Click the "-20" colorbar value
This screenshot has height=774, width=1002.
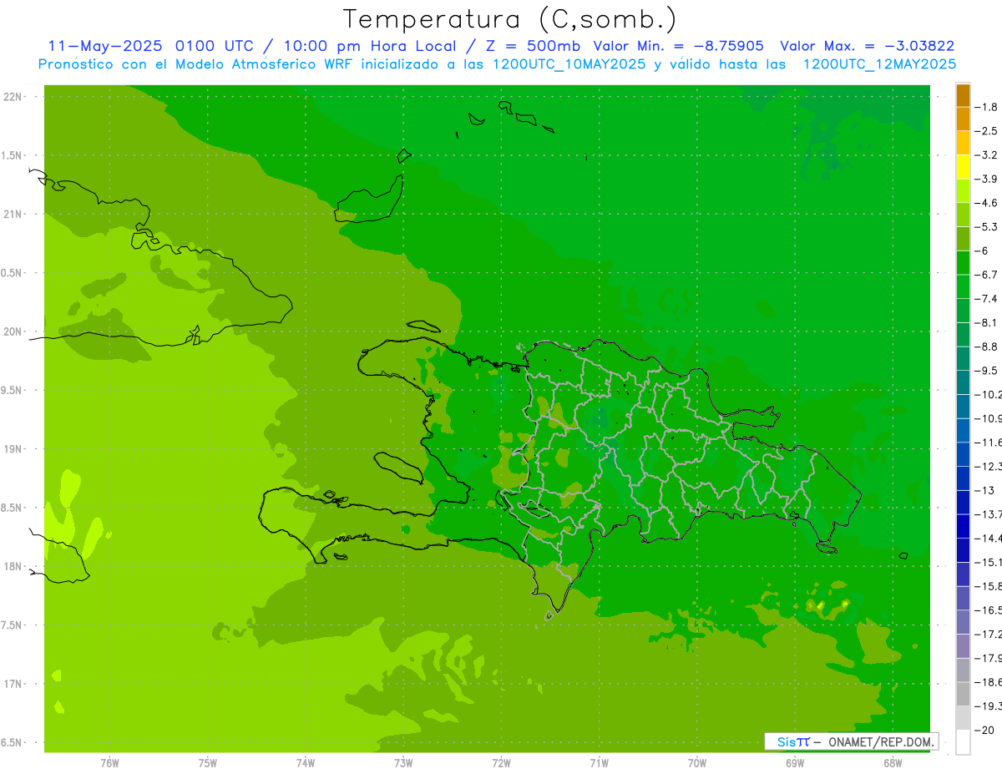click(986, 730)
